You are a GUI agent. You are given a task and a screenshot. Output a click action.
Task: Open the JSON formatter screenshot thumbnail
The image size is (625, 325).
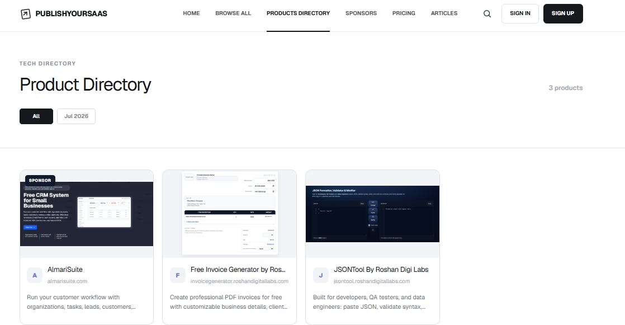click(x=372, y=214)
